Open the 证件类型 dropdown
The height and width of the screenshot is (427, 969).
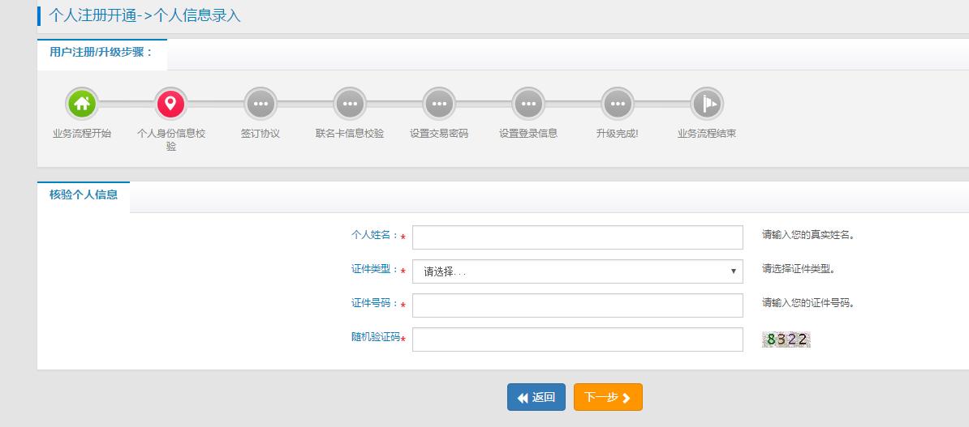pos(577,271)
